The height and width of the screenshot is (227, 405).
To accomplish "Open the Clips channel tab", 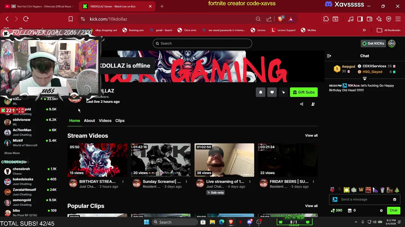I will (x=120, y=120).
